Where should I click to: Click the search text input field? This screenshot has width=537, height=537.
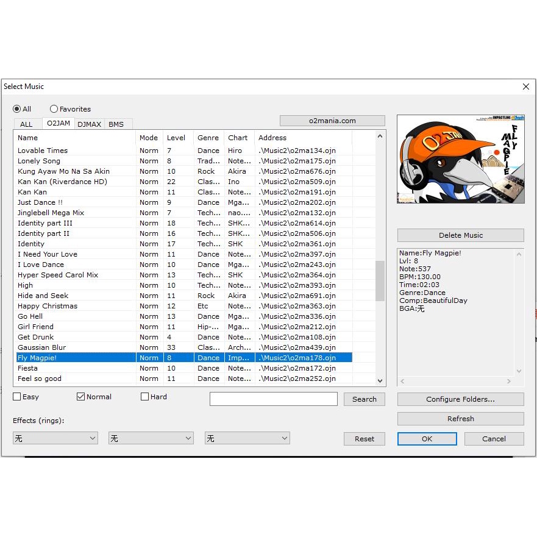point(273,399)
